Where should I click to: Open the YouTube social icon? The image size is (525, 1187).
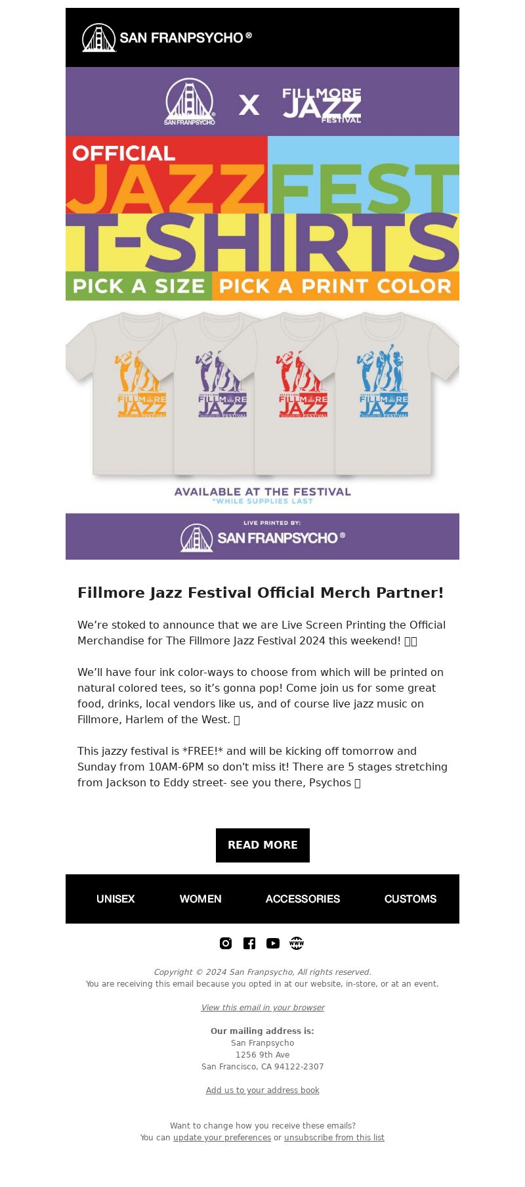[273, 943]
